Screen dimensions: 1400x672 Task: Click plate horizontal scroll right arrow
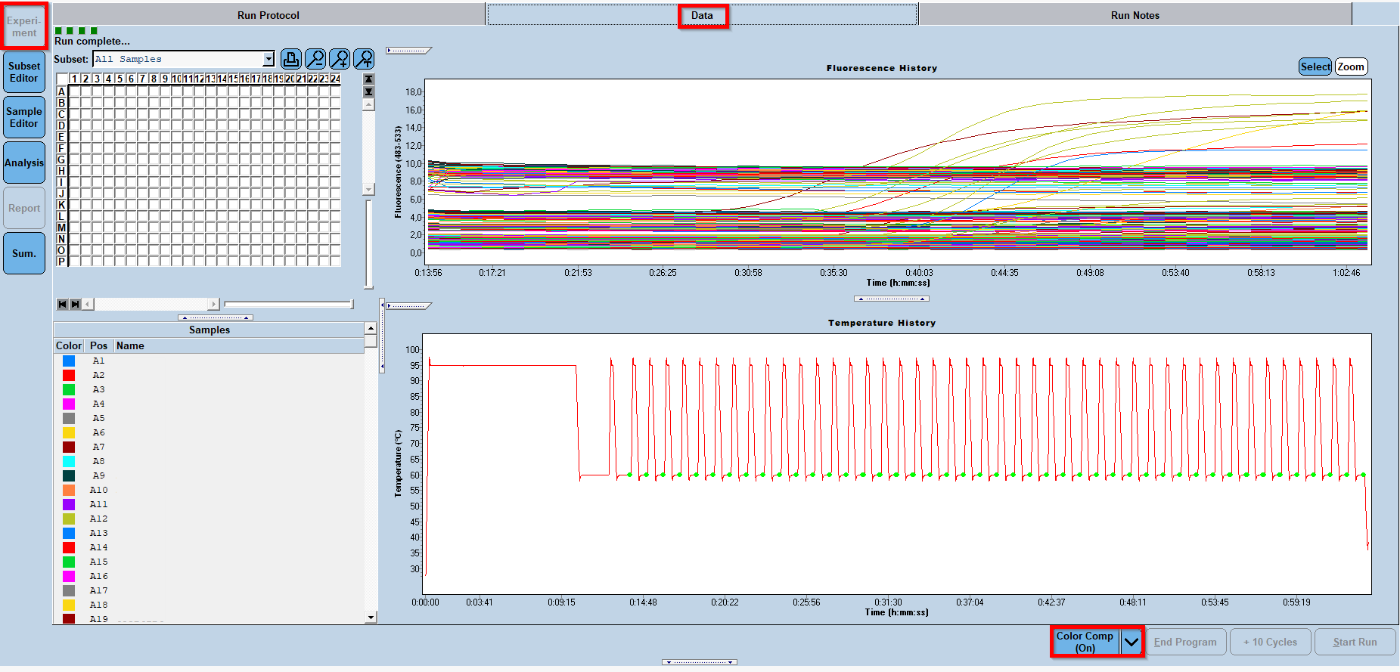tap(213, 304)
